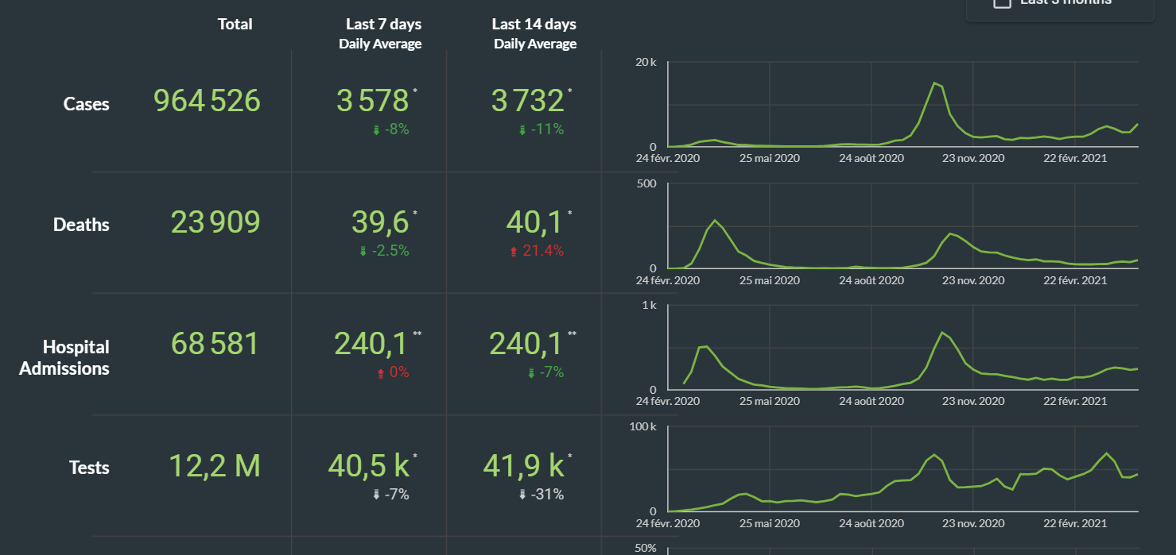The height and width of the screenshot is (555, 1176).
Task: Click the total cases figure 964 526
Action: coord(207,102)
